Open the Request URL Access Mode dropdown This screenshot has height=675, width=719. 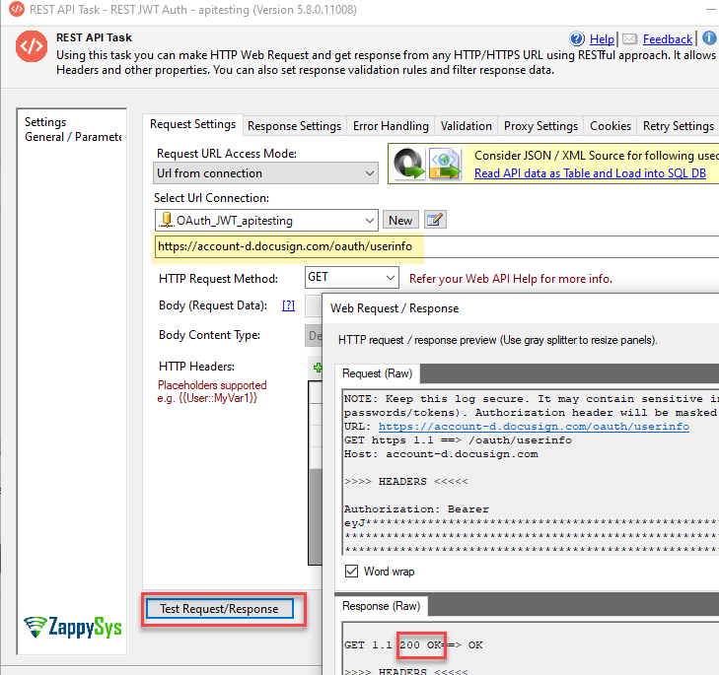click(265, 173)
